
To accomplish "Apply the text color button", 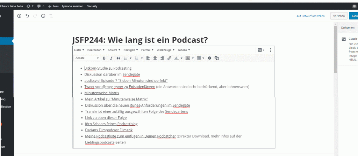I will point(176,58).
